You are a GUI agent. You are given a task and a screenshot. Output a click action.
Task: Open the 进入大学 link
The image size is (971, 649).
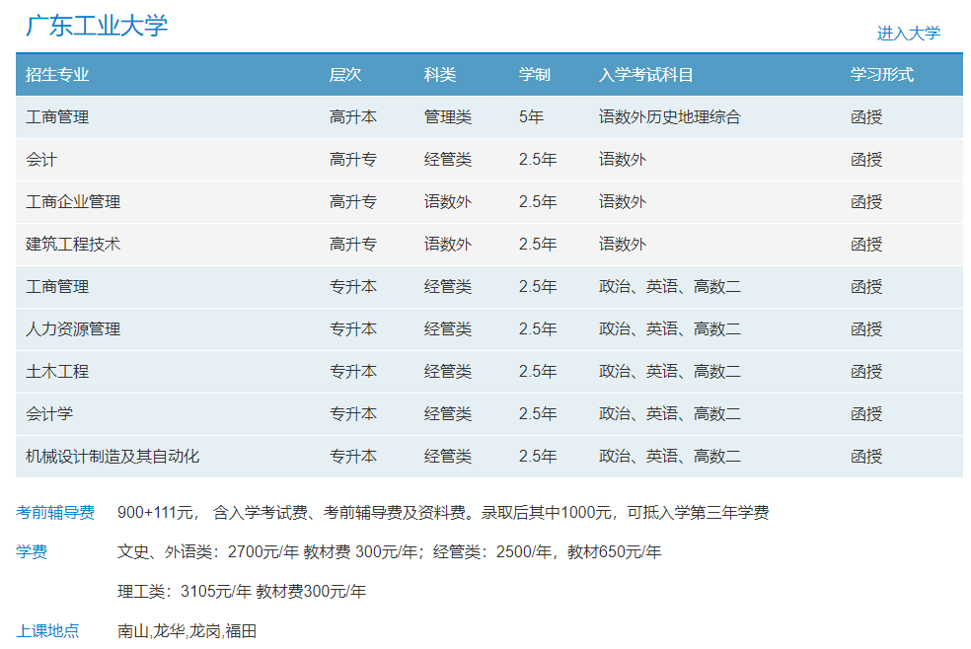click(x=908, y=34)
